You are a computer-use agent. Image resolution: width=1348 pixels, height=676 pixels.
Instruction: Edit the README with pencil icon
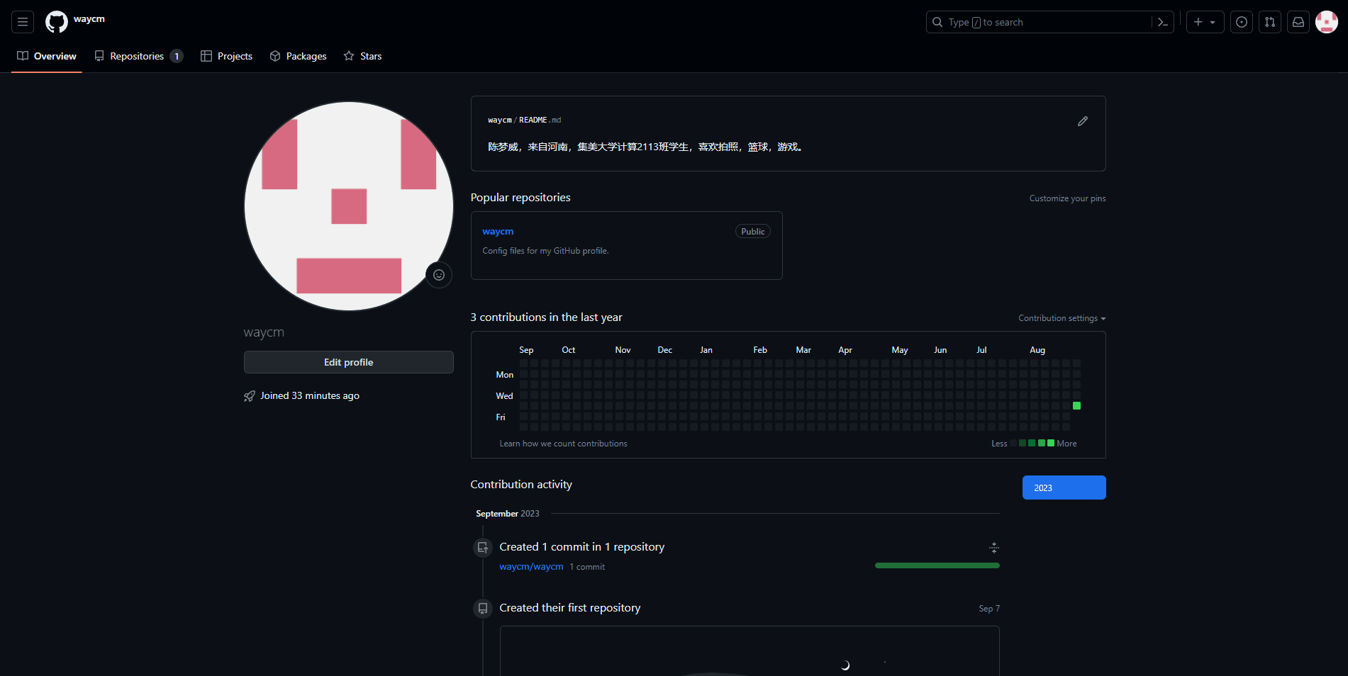[1083, 121]
